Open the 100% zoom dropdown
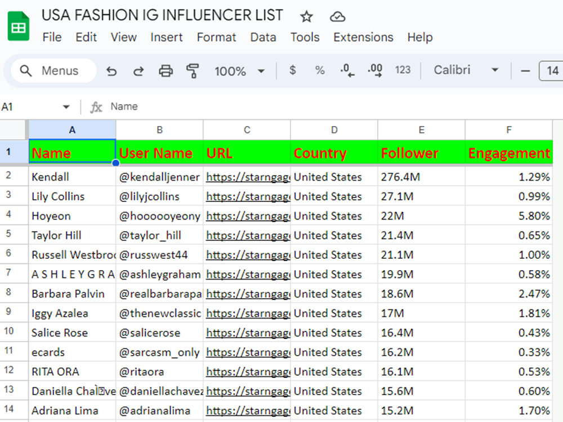 [239, 71]
